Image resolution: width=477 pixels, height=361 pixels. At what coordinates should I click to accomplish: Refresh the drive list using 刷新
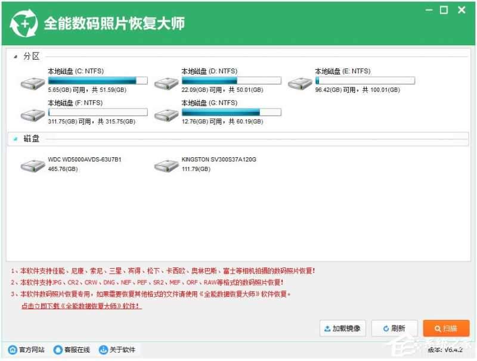[x=395, y=328]
